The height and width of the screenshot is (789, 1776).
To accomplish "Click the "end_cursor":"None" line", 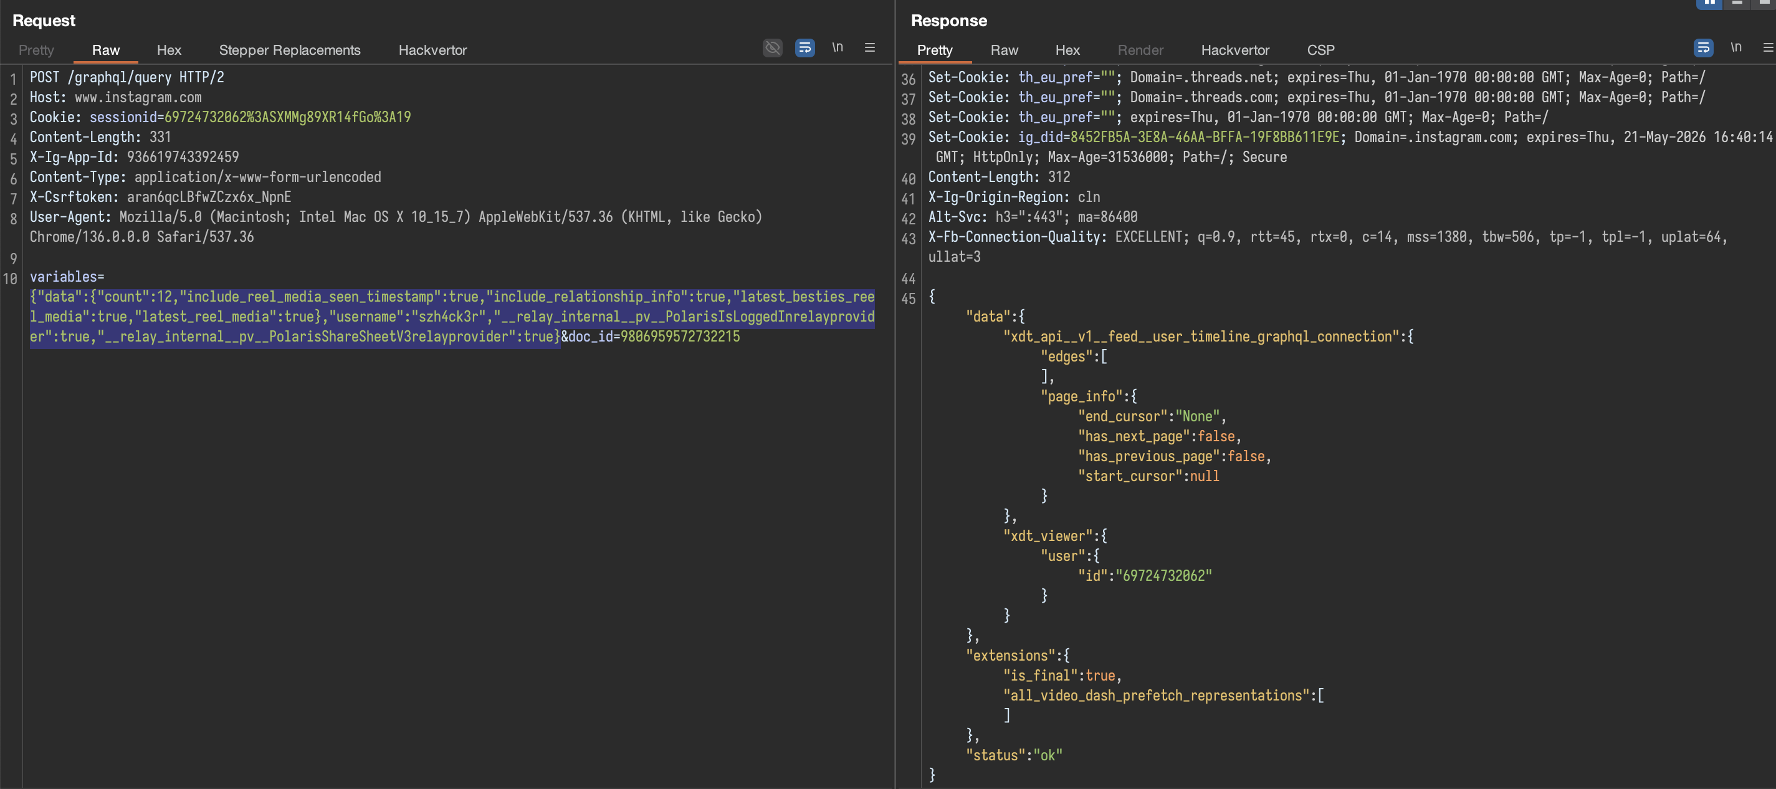I will click(x=1152, y=418).
